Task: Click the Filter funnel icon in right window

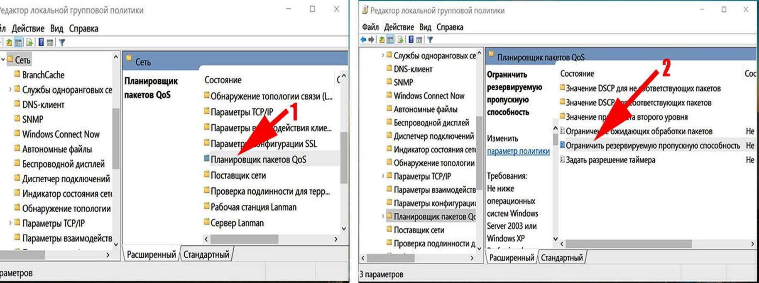Action: point(430,40)
